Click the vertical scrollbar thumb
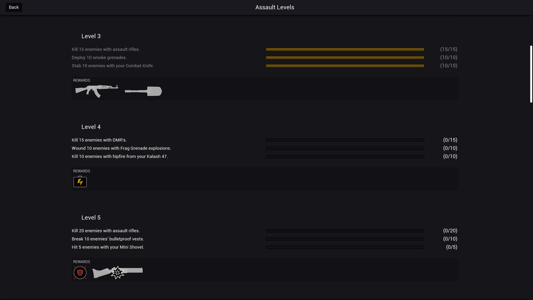This screenshot has width=533, height=300. point(531,74)
